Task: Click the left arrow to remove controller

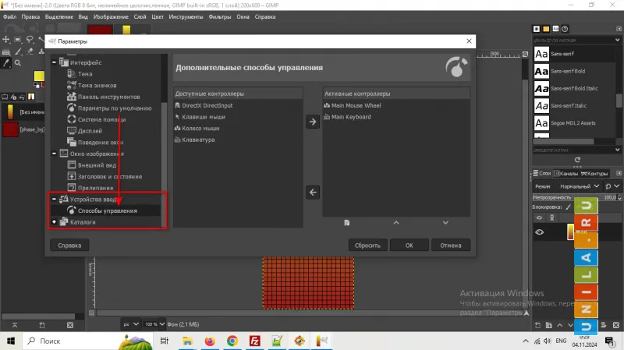Action: tap(312, 192)
